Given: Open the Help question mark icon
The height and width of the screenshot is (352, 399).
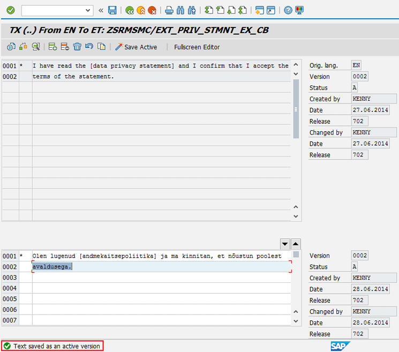Looking at the screenshot, I should pos(288,10).
